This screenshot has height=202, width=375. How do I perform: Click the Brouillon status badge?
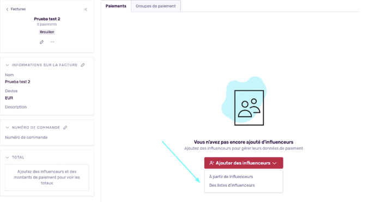click(47, 32)
